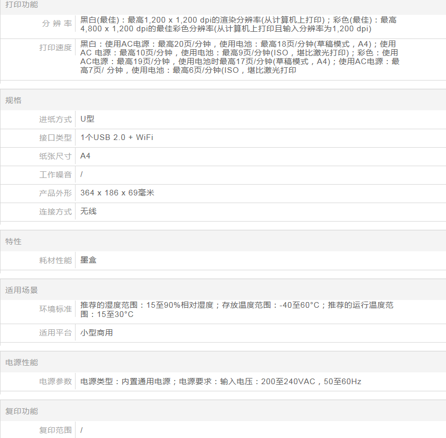This screenshot has width=446, height=438.
Task: Click the 电源性能 section header
Action: pyautogui.click(x=22, y=362)
